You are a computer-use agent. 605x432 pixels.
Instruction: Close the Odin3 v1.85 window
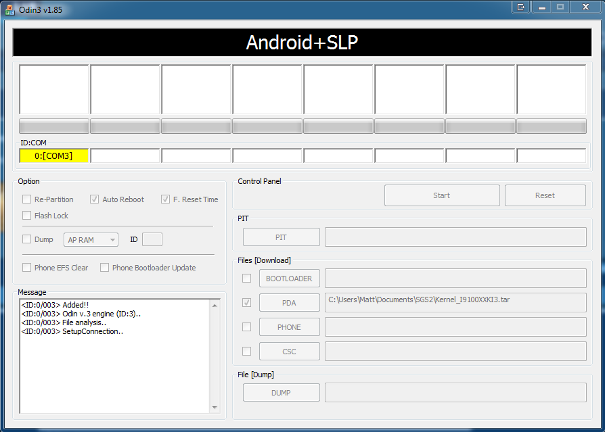pyautogui.click(x=585, y=7)
